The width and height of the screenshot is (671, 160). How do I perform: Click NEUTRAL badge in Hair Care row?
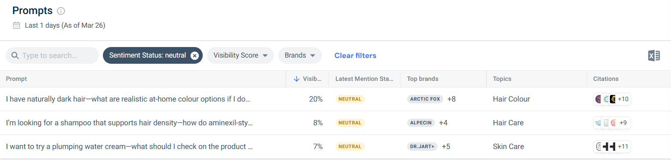pyautogui.click(x=350, y=123)
